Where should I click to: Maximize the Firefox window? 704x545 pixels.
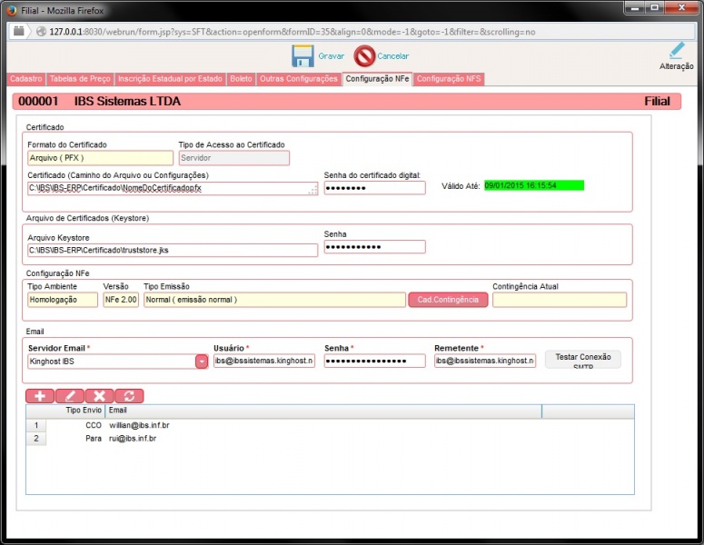click(655, 8)
